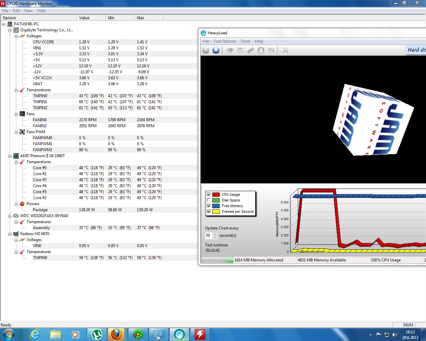This screenshot has width=426, height=341.
Task: Increase the chart update interval stepper
Action: click(x=215, y=234)
